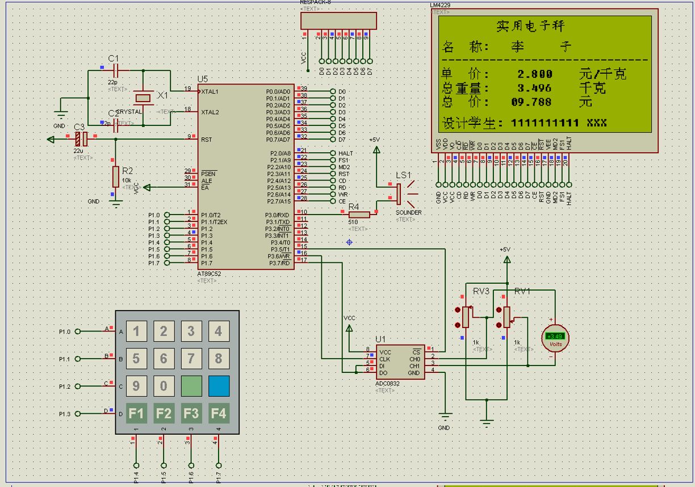Select electrolytic capacitor C3

point(81,138)
